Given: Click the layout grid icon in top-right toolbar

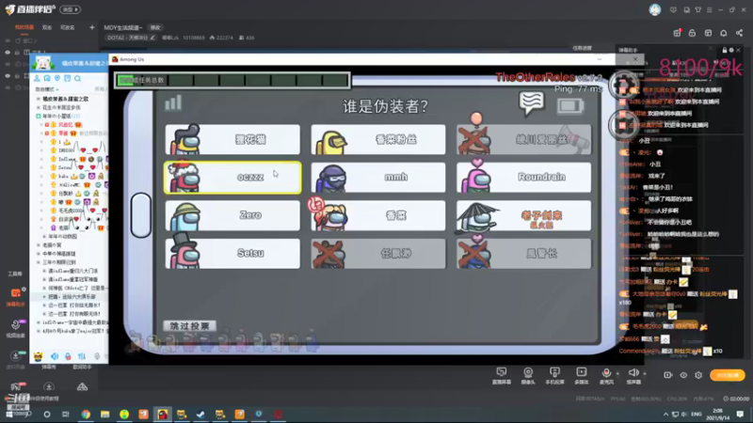Looking at the screenshot, I should 708,33.
